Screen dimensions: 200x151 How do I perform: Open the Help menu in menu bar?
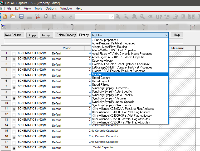click(x=79, y=8)
